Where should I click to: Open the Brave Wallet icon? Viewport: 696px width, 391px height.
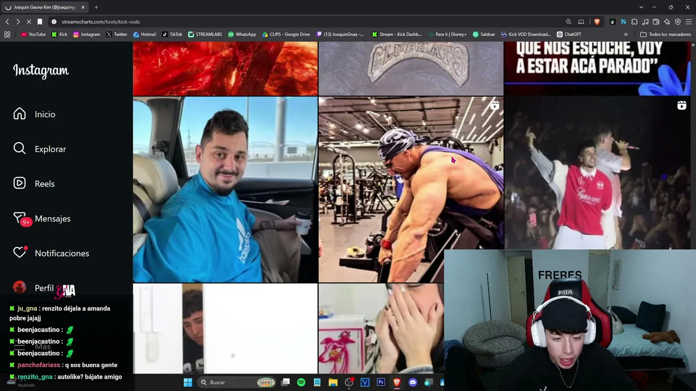[x=656, y=22]
